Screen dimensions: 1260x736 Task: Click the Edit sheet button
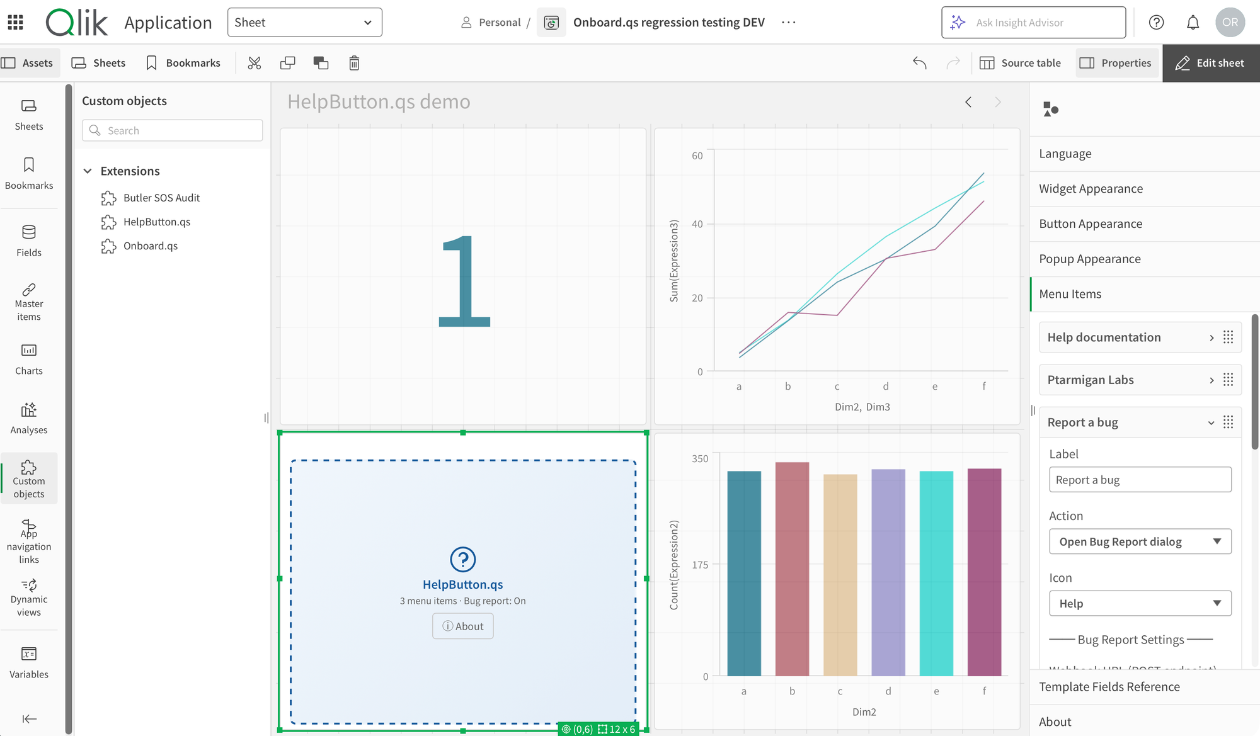click(1210, 63)
